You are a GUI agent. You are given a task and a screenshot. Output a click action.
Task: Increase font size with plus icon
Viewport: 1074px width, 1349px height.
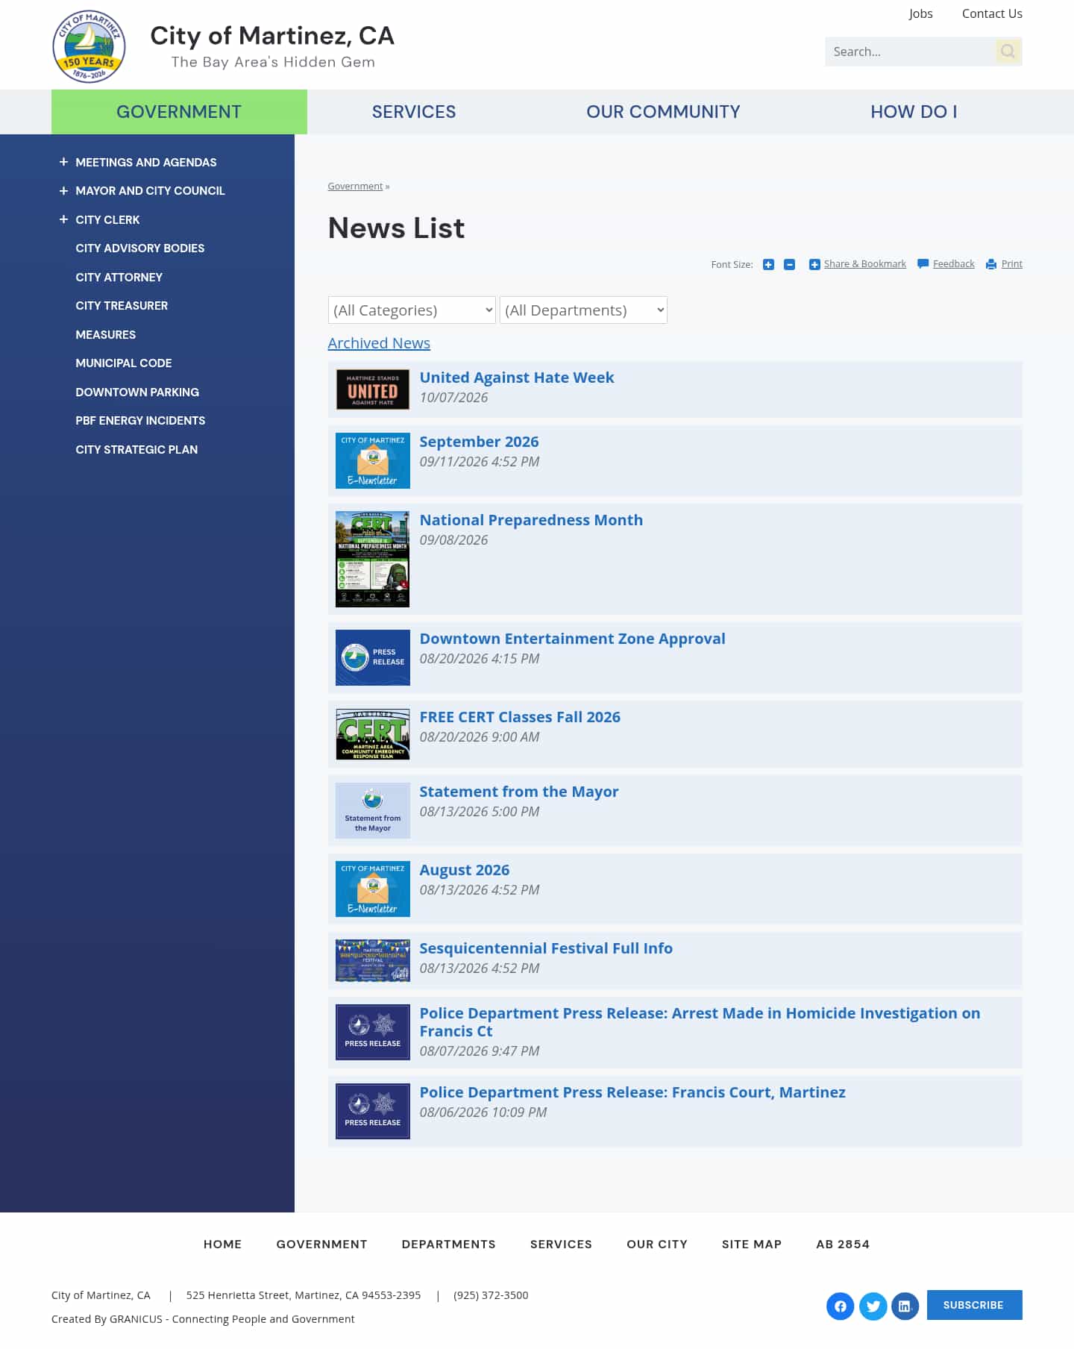(768, 264)
